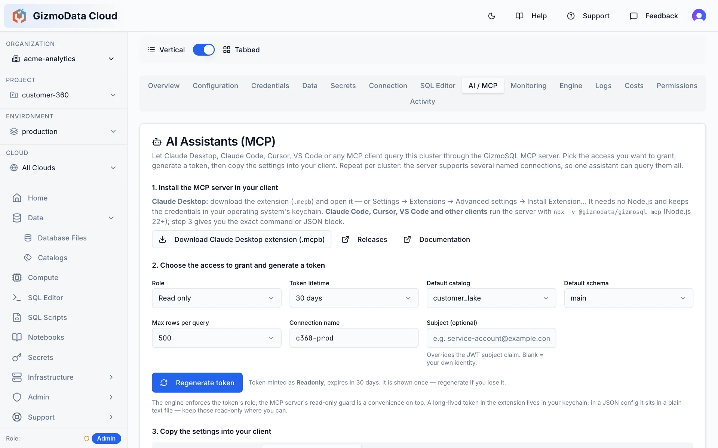Toggle dark mode with the moon icon
Viewport: 718px width, 448px height.
pos(492,16)
